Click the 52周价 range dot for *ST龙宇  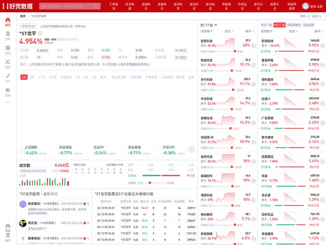(150, 183)
